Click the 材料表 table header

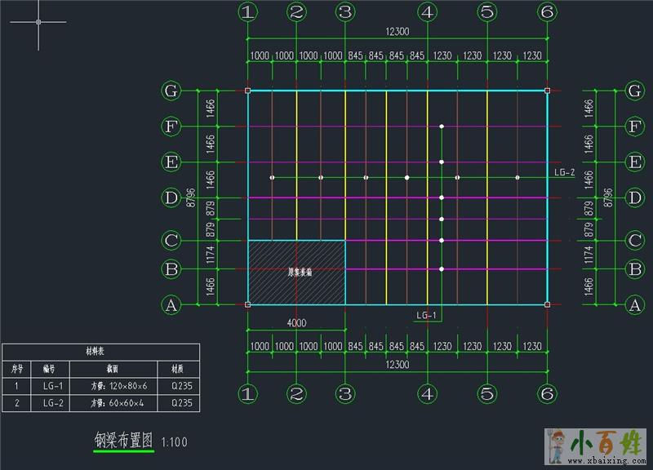(99, 351)
